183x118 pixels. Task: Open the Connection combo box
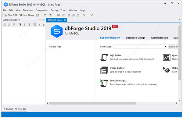140,47
